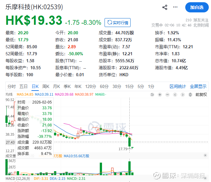Click the chart reset/undo icon
This screenshot has height=182, width=211.
click(x=152, y=95)
